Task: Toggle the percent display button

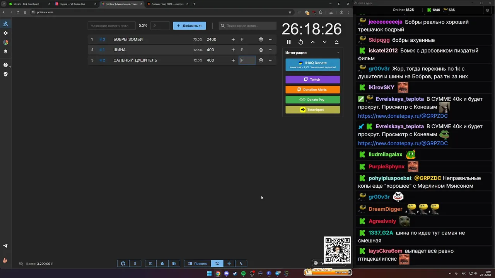Action: point(217,264)
